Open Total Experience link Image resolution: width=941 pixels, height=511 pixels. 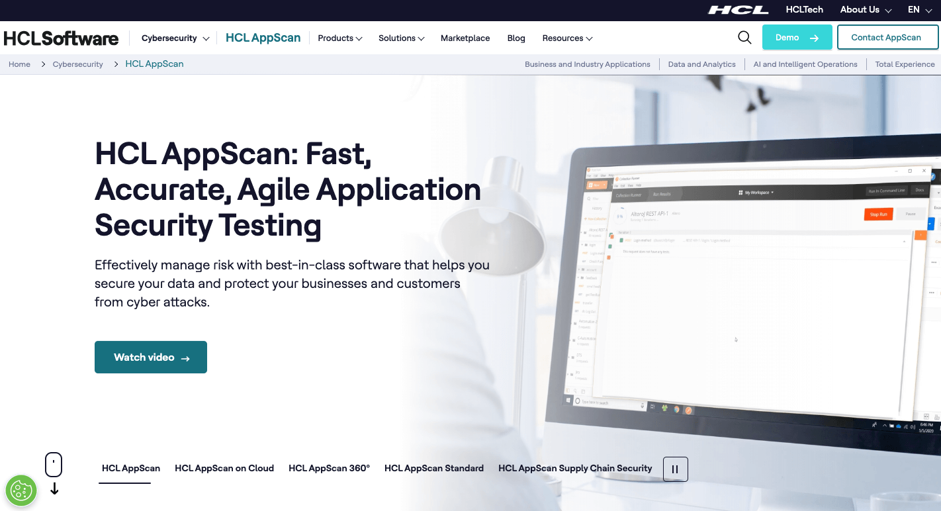pos(905,64)
